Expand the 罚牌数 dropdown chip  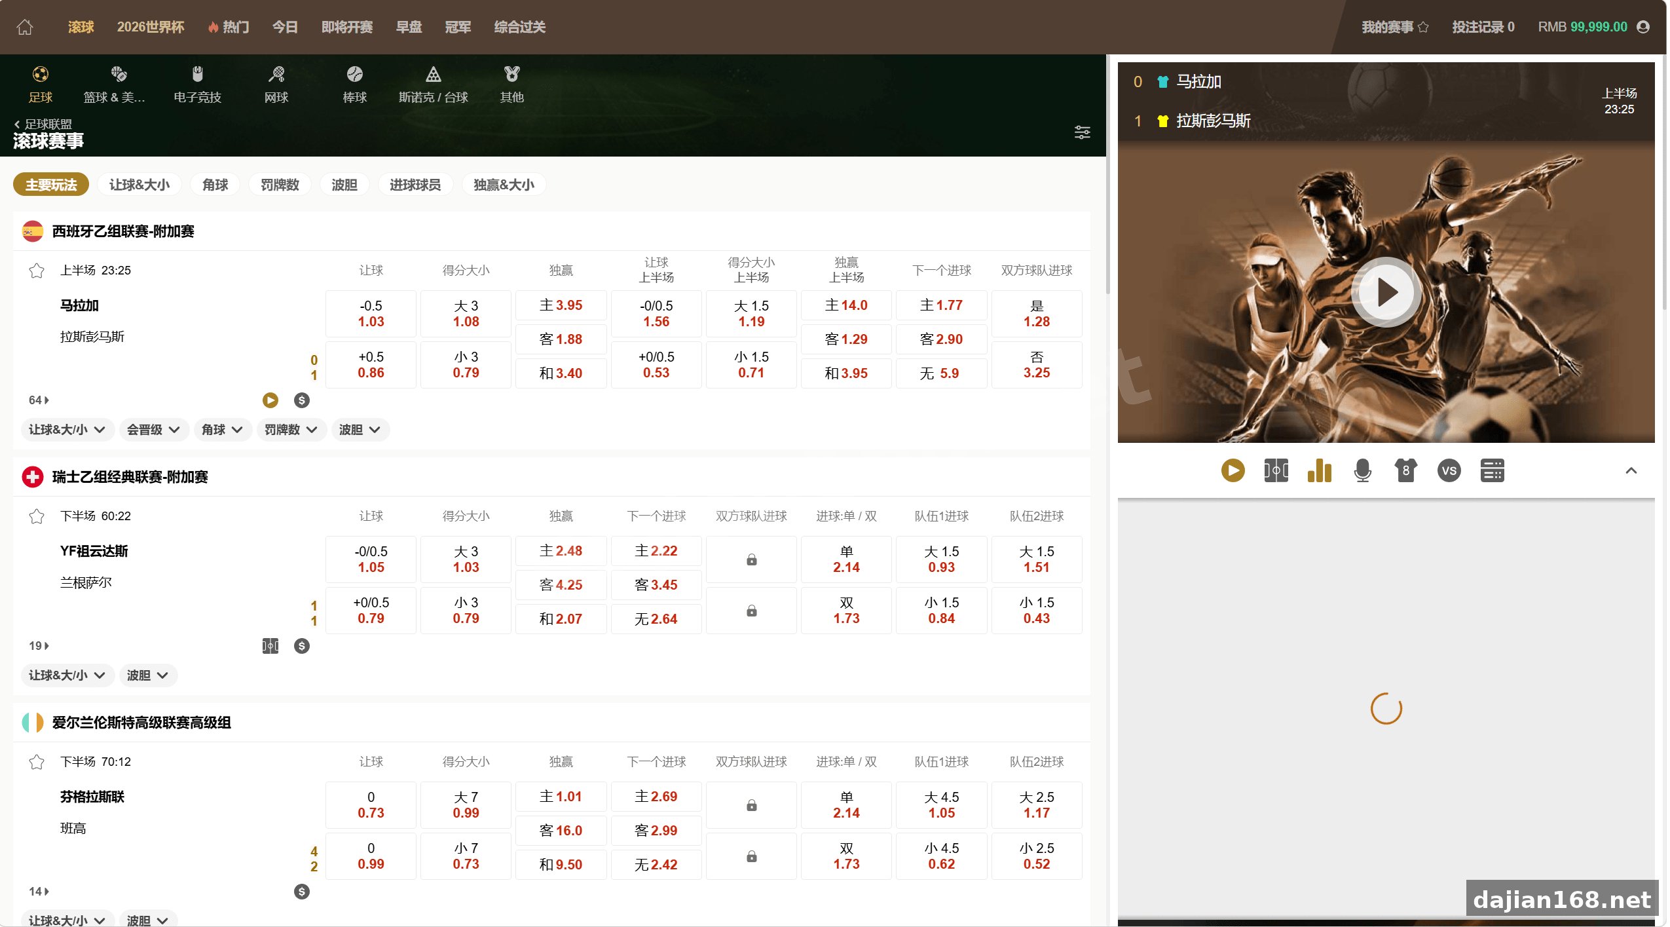coord(291,430)
